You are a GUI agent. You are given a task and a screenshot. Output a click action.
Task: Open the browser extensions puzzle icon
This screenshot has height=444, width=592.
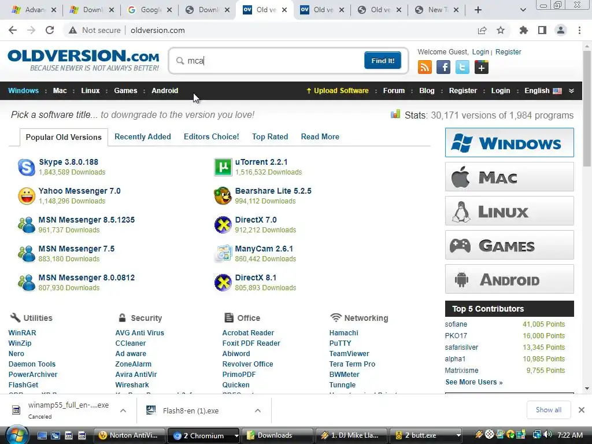pos(523,30)
